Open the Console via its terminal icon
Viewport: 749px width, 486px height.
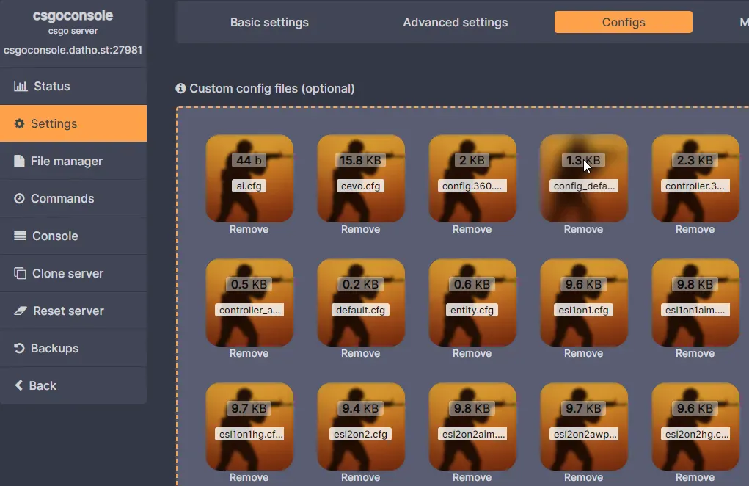(x=19, y=236)
